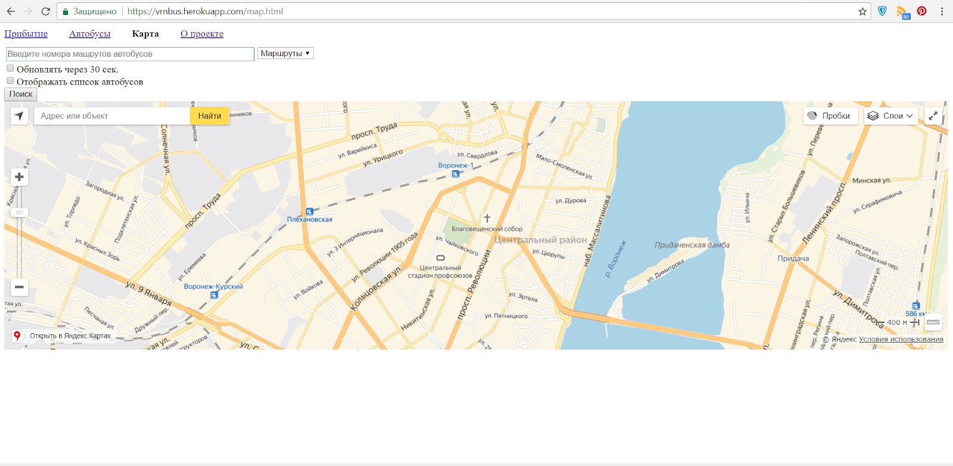Click the Воронеж-Курский station icon
The width and height of the screenshot is (953, 466).
coord(214,294)
